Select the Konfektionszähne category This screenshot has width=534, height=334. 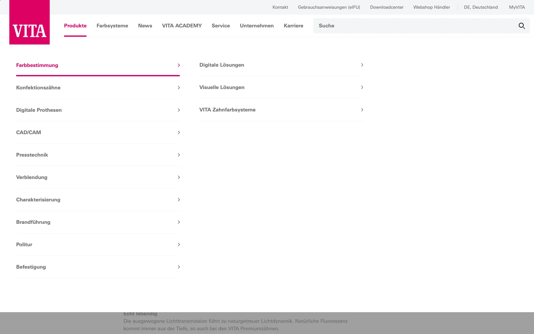pyautogui.click(x=98, y=88)
